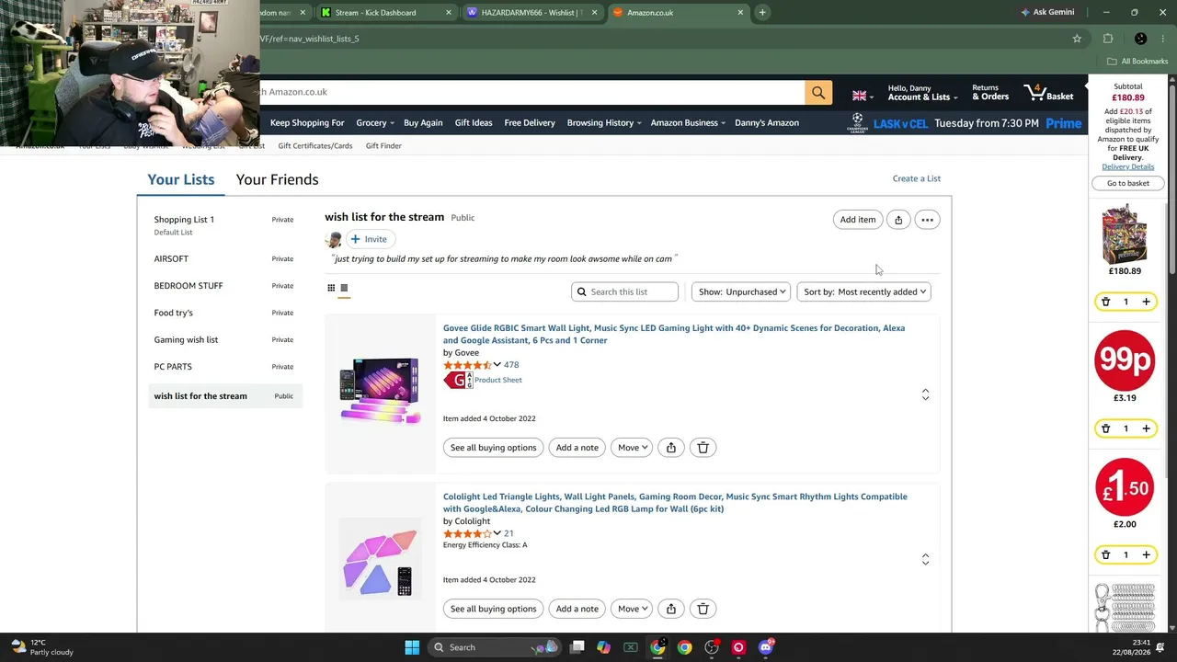Expand the Cololight star rating breakdown chevron
The image size is (1177, 662).
497,533
